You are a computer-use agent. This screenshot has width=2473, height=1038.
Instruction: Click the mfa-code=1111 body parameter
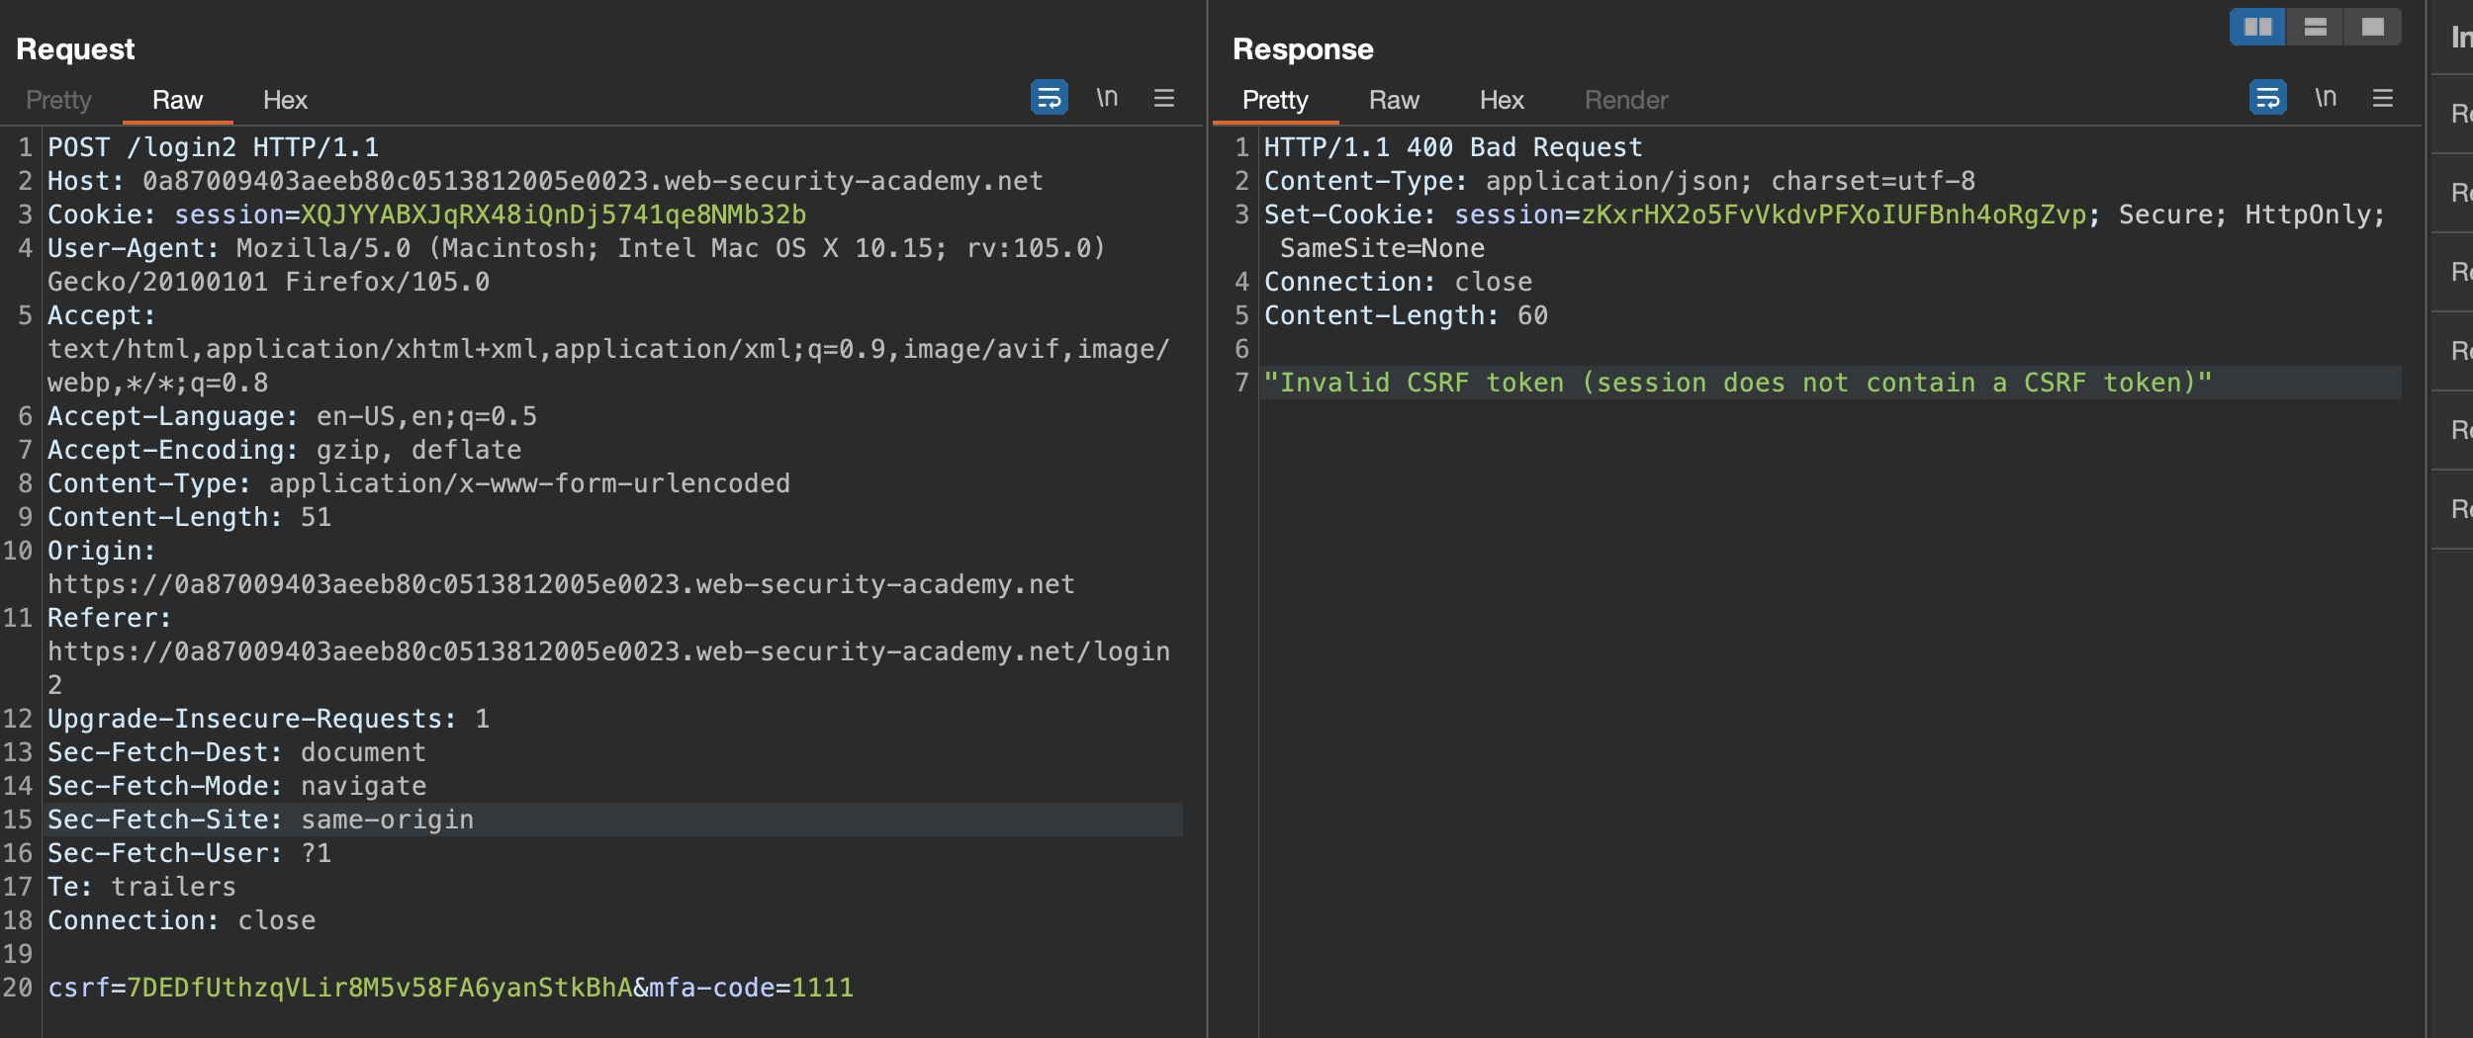pyautogui.click(x=751, y=989)
